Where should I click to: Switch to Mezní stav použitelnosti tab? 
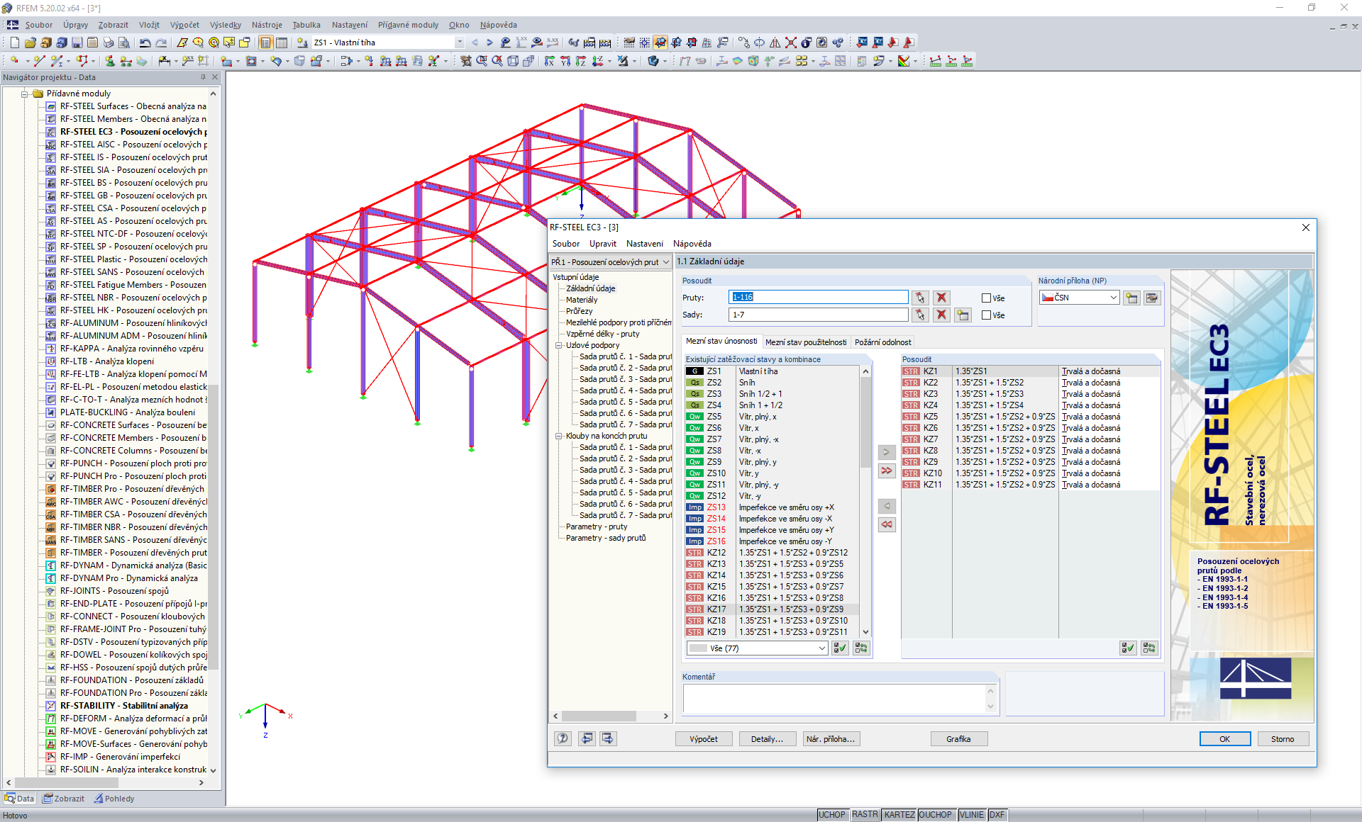806,342
